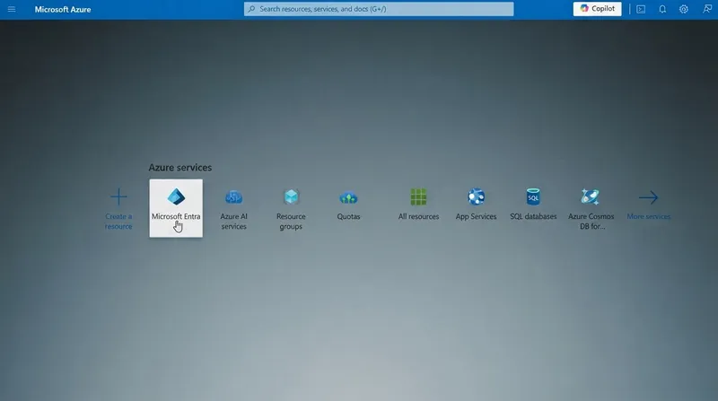Launch the Cloud Shell icon
718x401 pixels.
[x=641, y=9]
